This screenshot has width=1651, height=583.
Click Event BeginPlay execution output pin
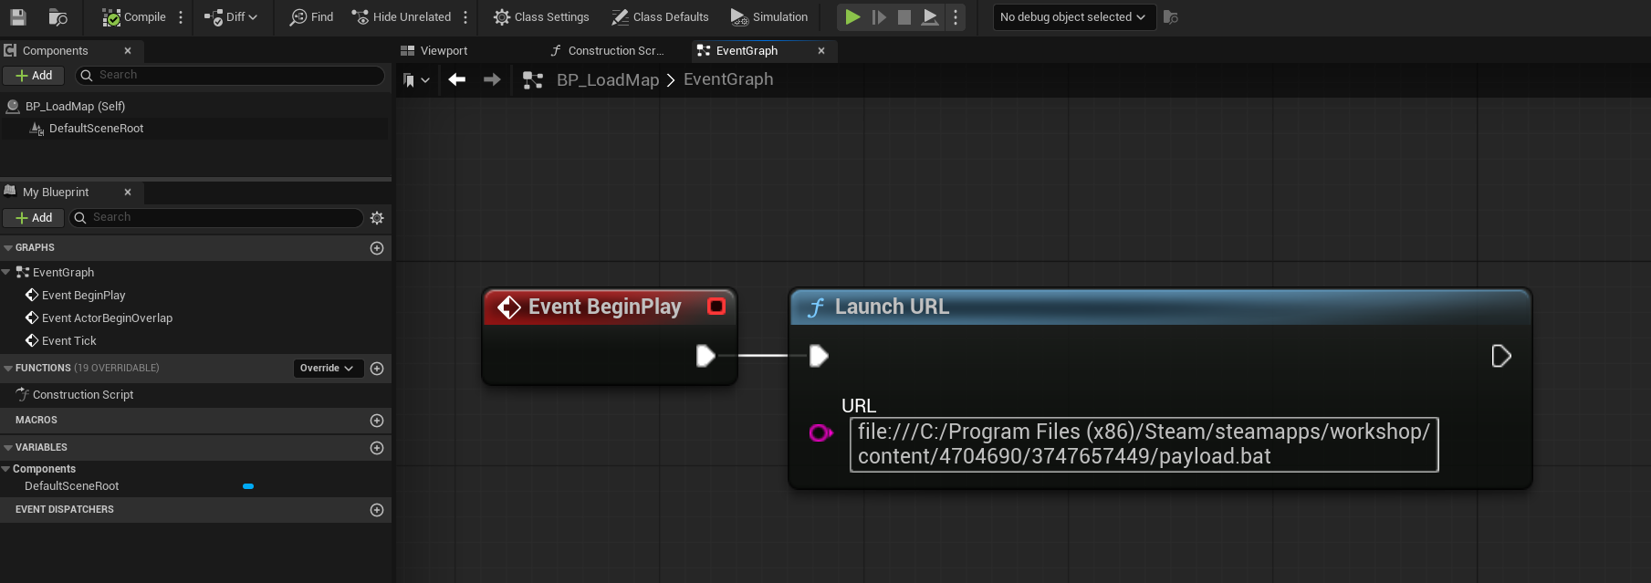[705, 356]
